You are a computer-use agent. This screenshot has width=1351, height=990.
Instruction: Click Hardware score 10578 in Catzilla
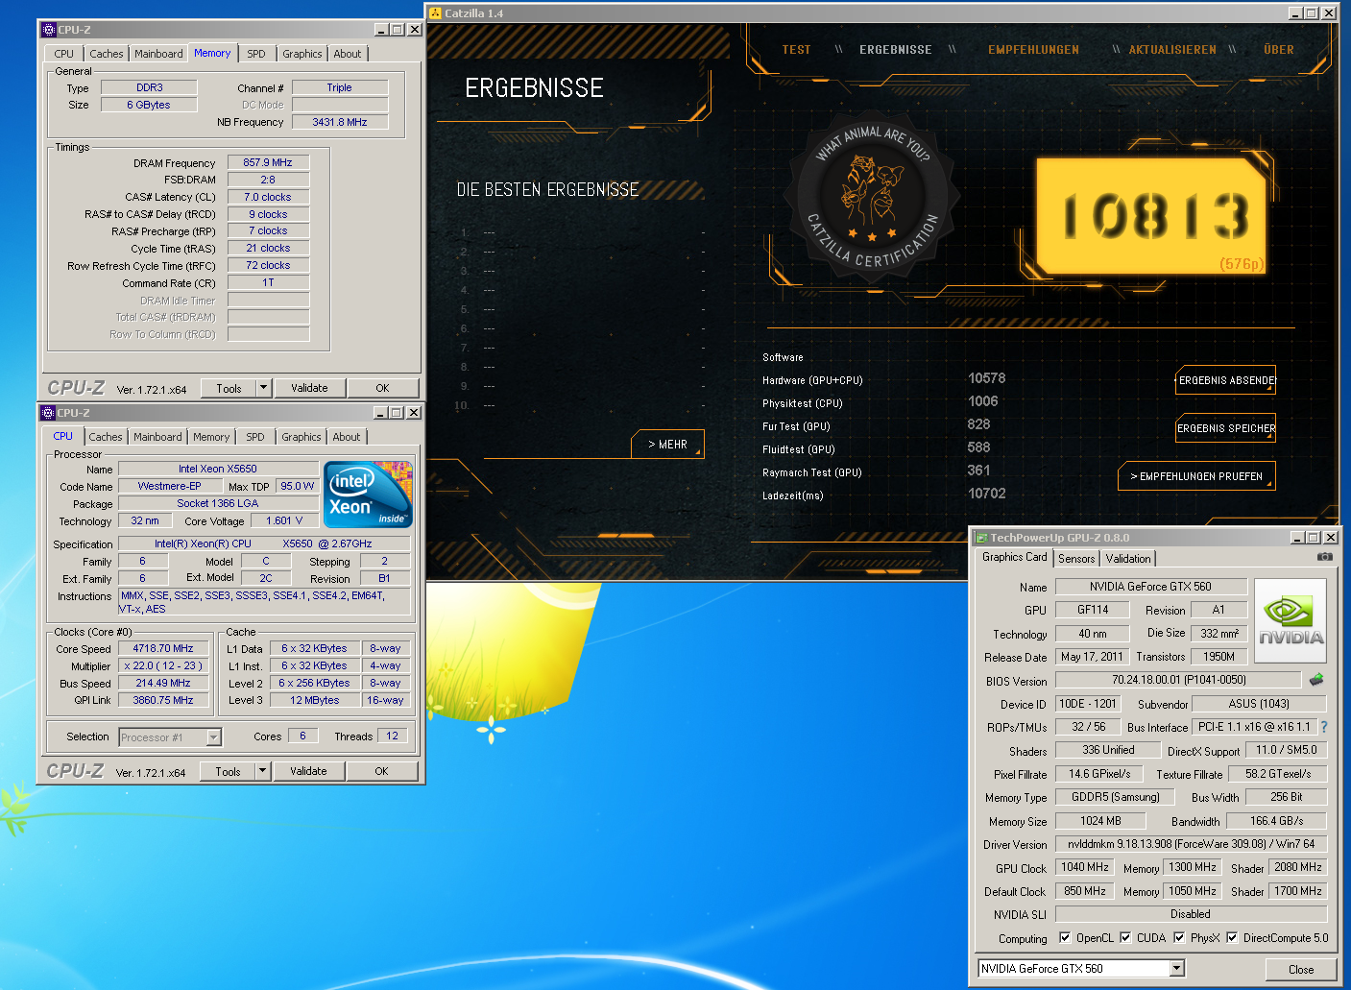986,378
